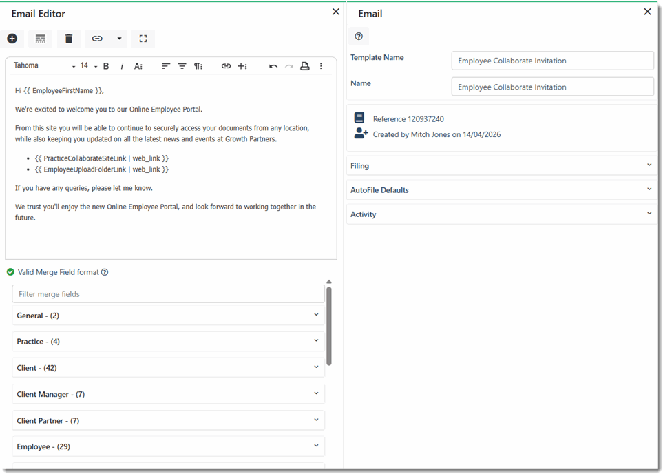Click help icon beside Valid Merge Field format
Image resolution: width=663 pixels, height=474 pixels.
105,272
